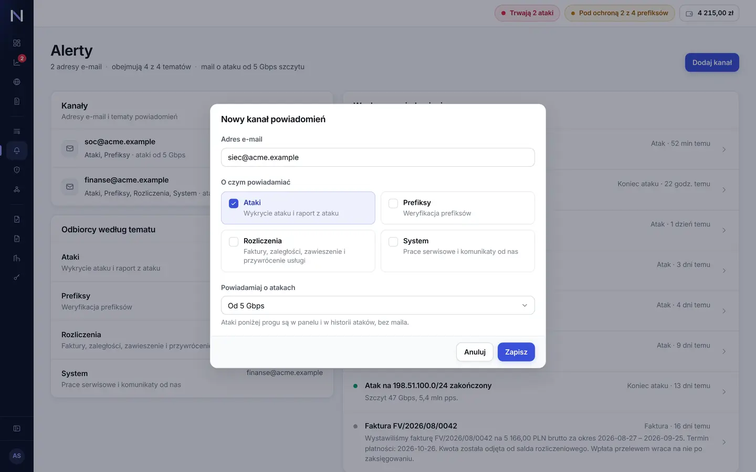Screen dimensions: 756x472
Task: Open the filter-lines icon above the bell
Action: coord(17,131)
